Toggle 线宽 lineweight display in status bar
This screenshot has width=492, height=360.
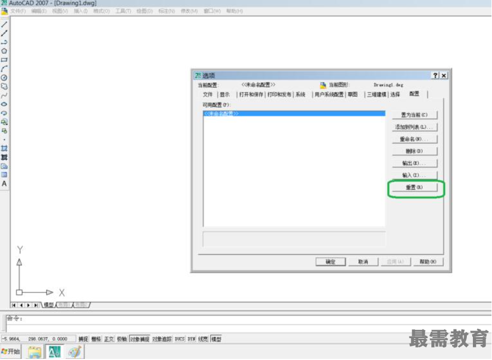pos(203,339)
